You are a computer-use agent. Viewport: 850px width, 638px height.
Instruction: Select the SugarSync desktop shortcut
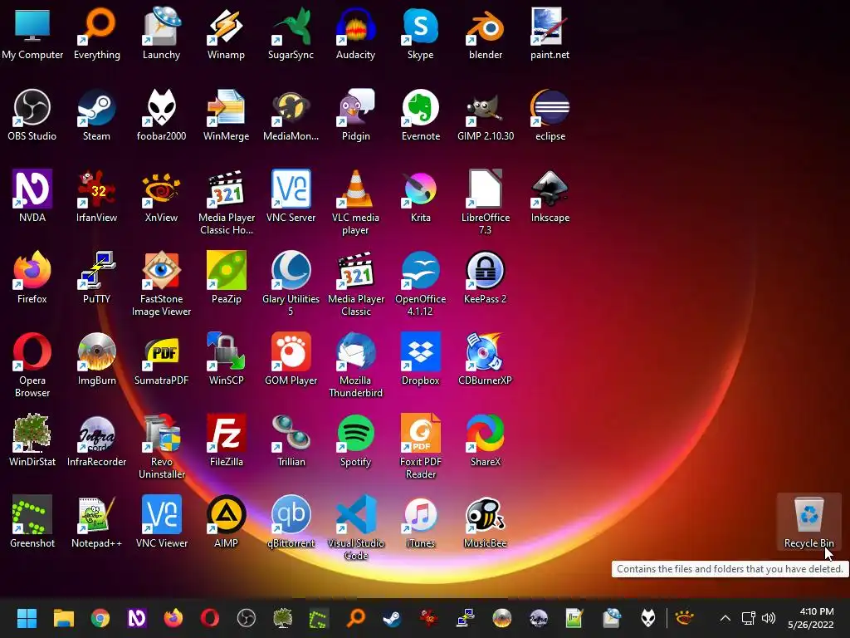[291, 33]
